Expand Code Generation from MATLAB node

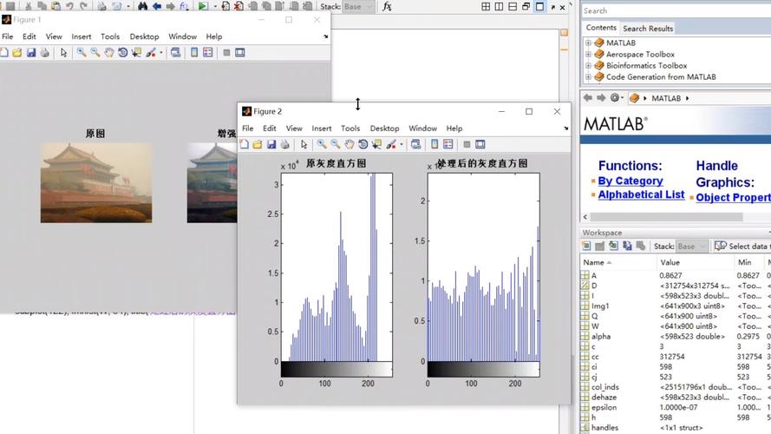pos(588,76)
